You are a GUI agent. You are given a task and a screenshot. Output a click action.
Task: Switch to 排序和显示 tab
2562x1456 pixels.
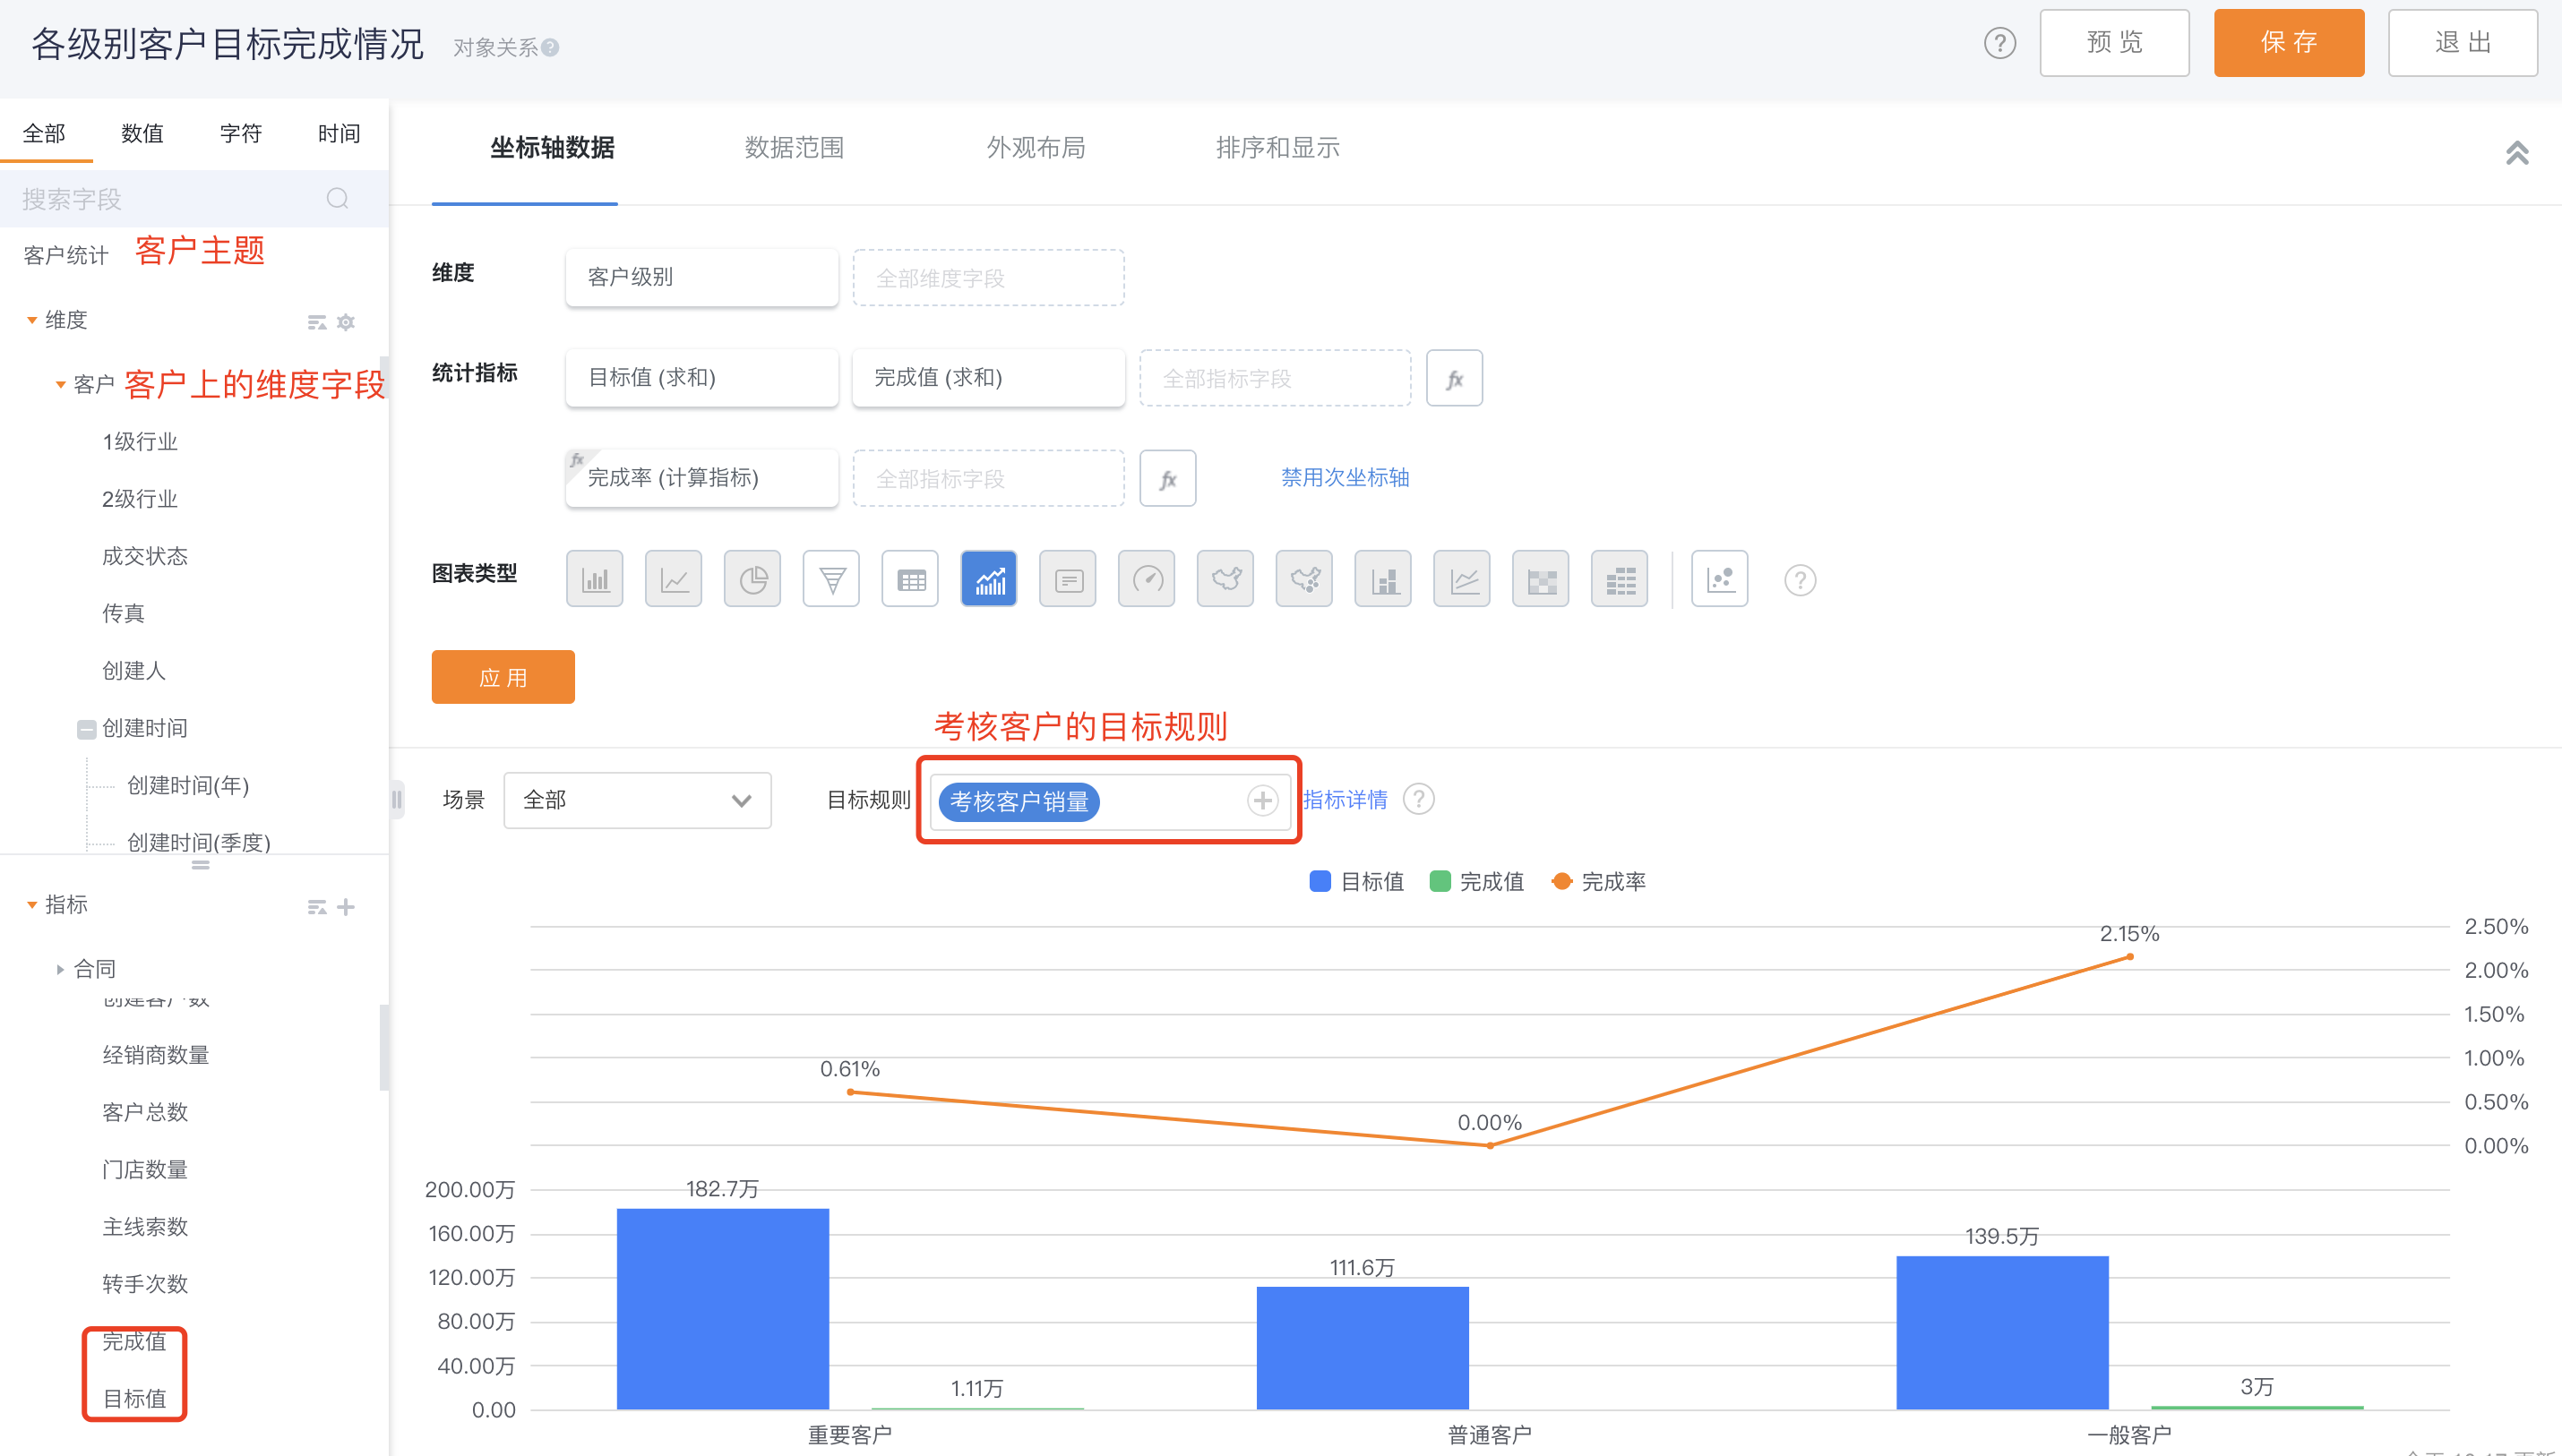click(x=1277, y=148)
